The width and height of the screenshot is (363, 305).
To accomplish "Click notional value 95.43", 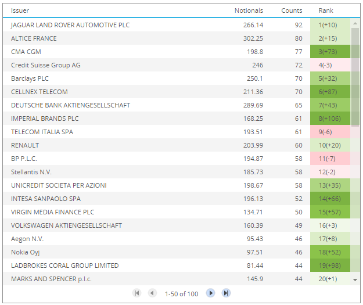I will click(254, 239).
